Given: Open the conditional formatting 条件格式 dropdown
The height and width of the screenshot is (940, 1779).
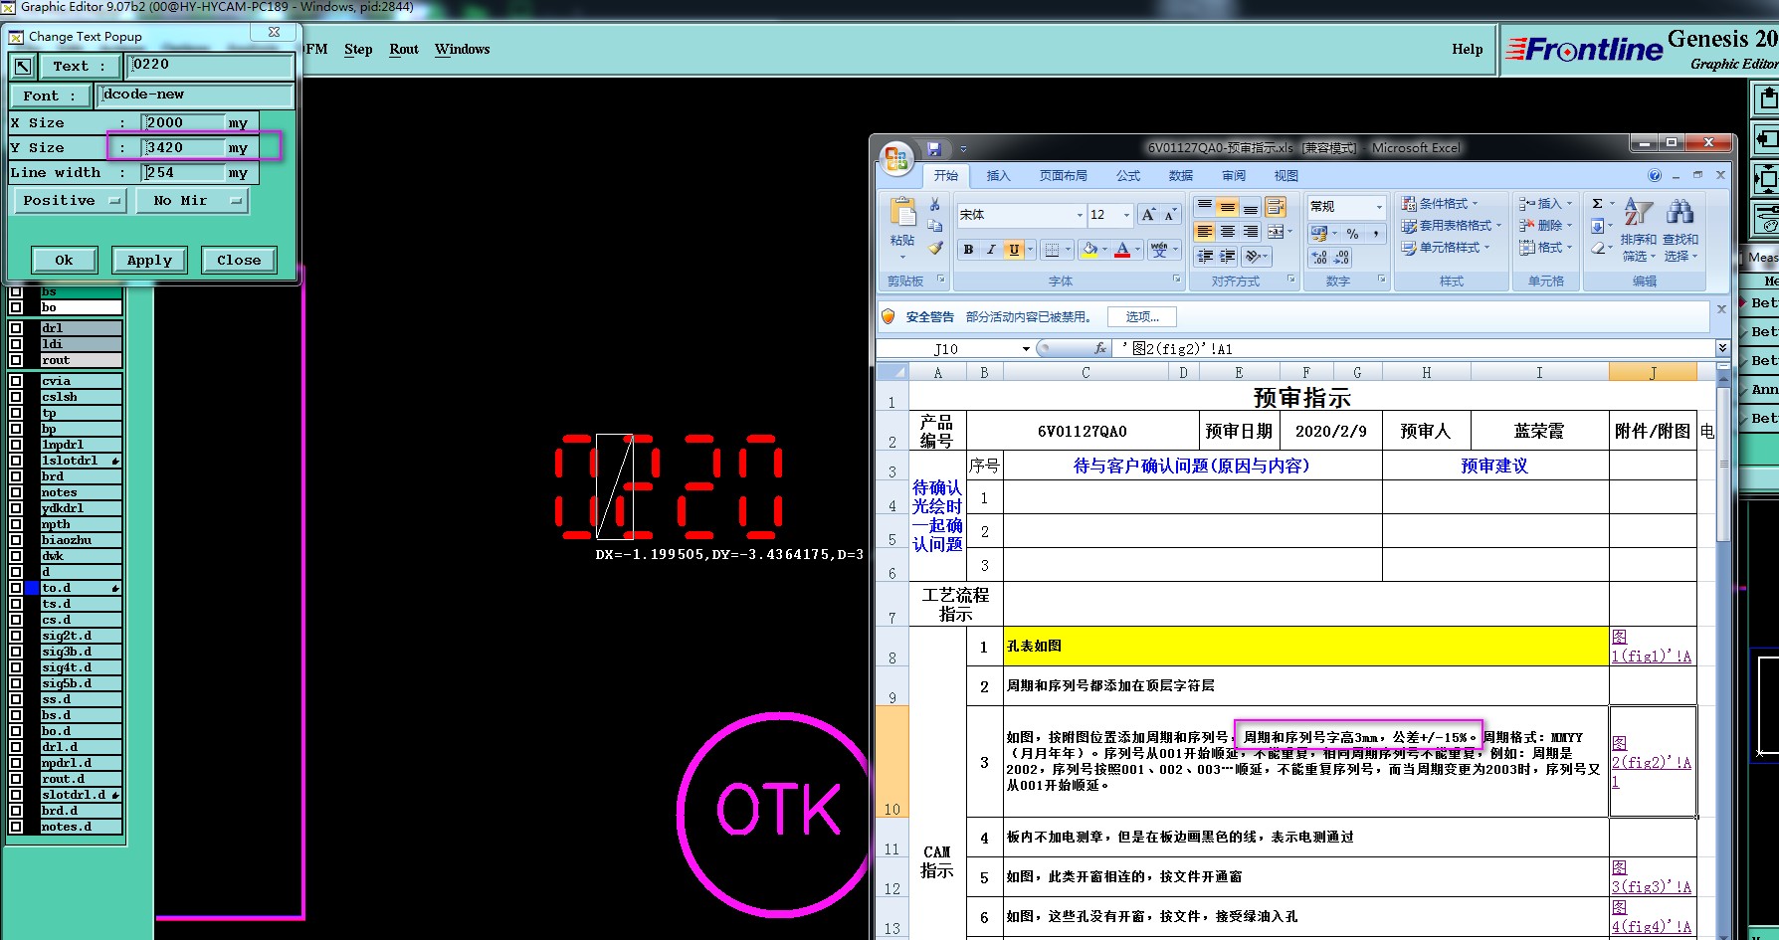Looking at the screenshot, I should pos(1441,203).
